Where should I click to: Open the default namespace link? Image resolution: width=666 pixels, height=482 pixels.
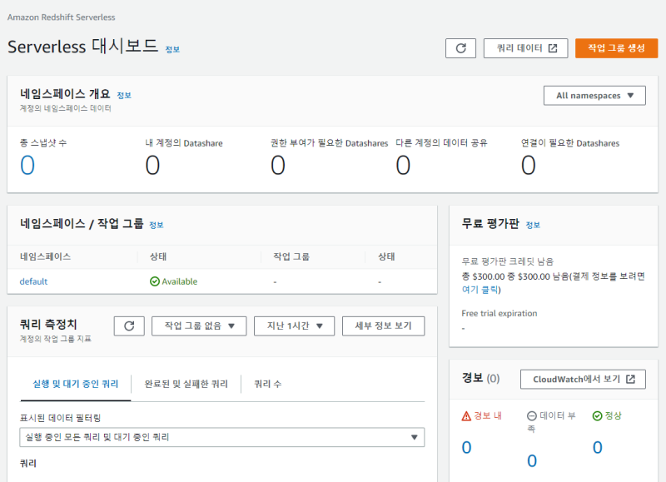[33, 281]
